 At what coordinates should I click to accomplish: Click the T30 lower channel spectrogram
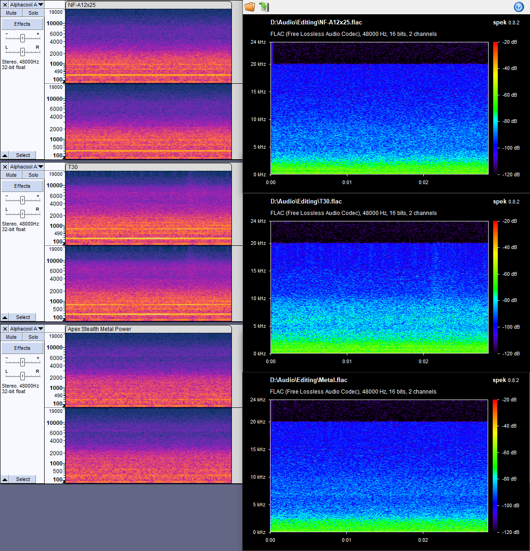[149, 283]
